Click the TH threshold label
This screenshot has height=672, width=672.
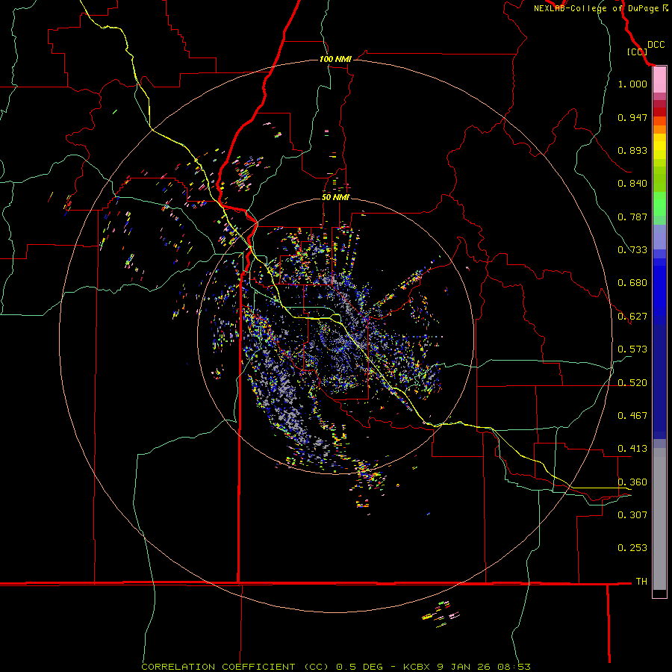641,582
